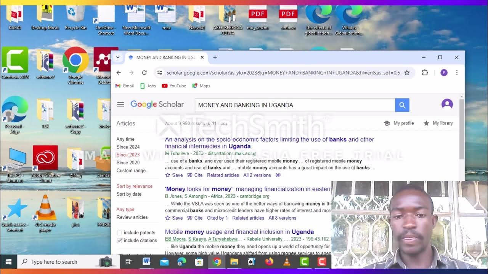This screenshot has height=274, width=488.
Task: Open Word from the taskbar
Action: pyautogui.click(x=146, y=262)
